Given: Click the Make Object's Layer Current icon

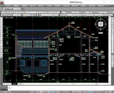Looking at the screenshot, I should 53,15.
